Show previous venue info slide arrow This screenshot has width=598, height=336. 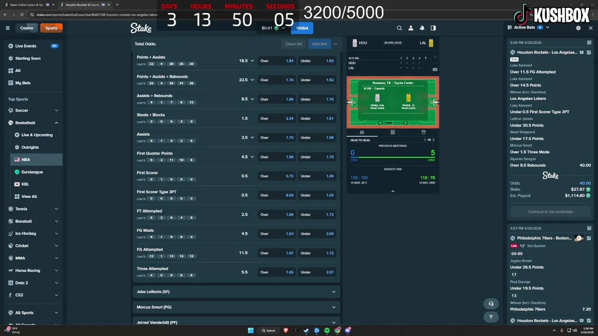coord(380,123)
